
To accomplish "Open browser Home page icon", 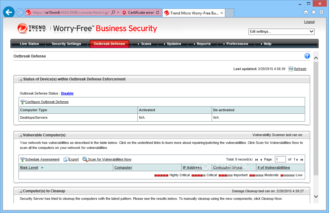I will (x=306, y=12).
